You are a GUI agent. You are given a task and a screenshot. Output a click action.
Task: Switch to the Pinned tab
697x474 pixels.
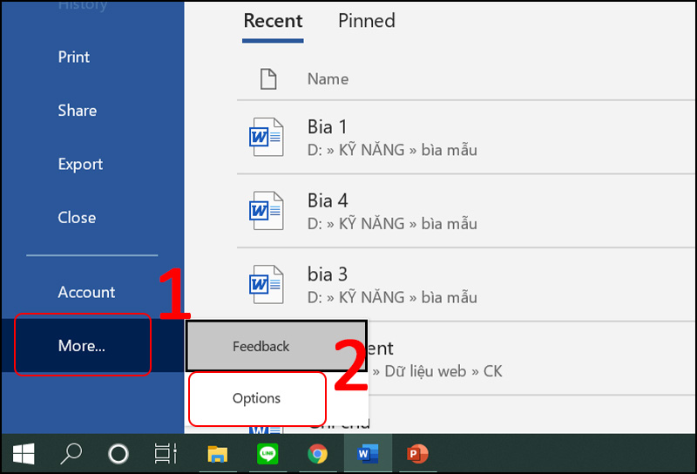(x=366, y=21)
